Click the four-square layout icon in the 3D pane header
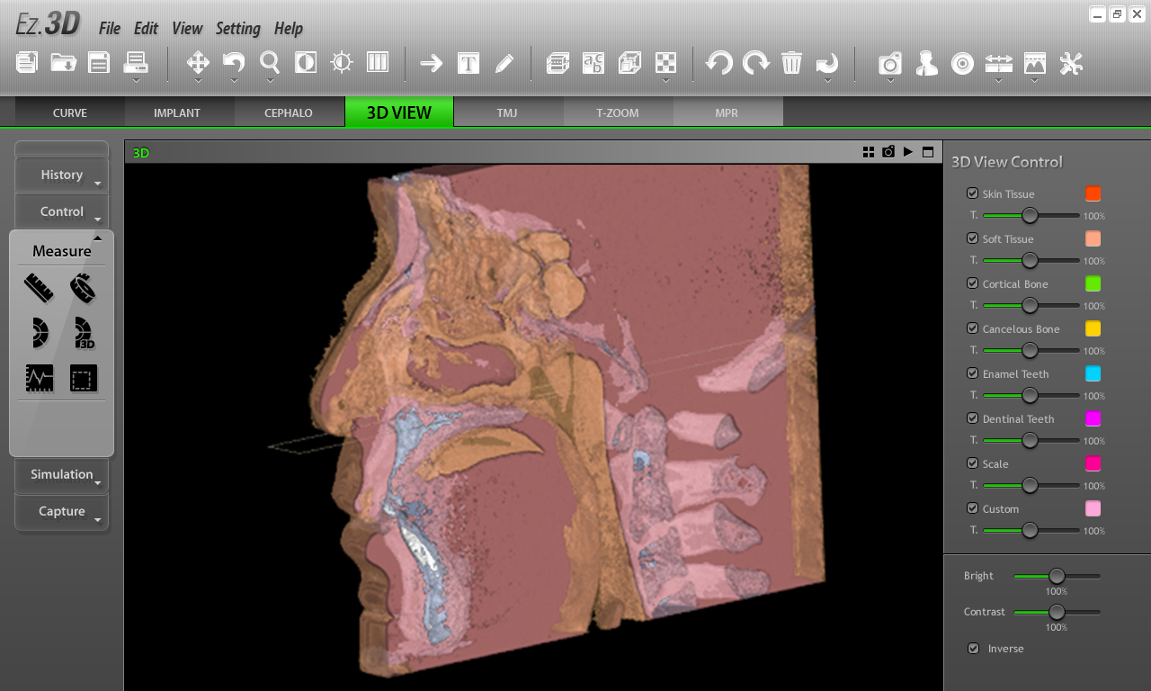The height and width of the screenshot is (691, 1151). pos(869,152)
